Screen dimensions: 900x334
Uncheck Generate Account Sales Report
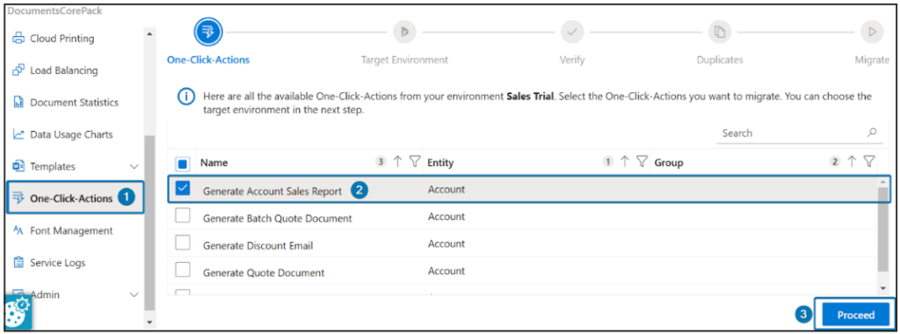coord(183,189)
